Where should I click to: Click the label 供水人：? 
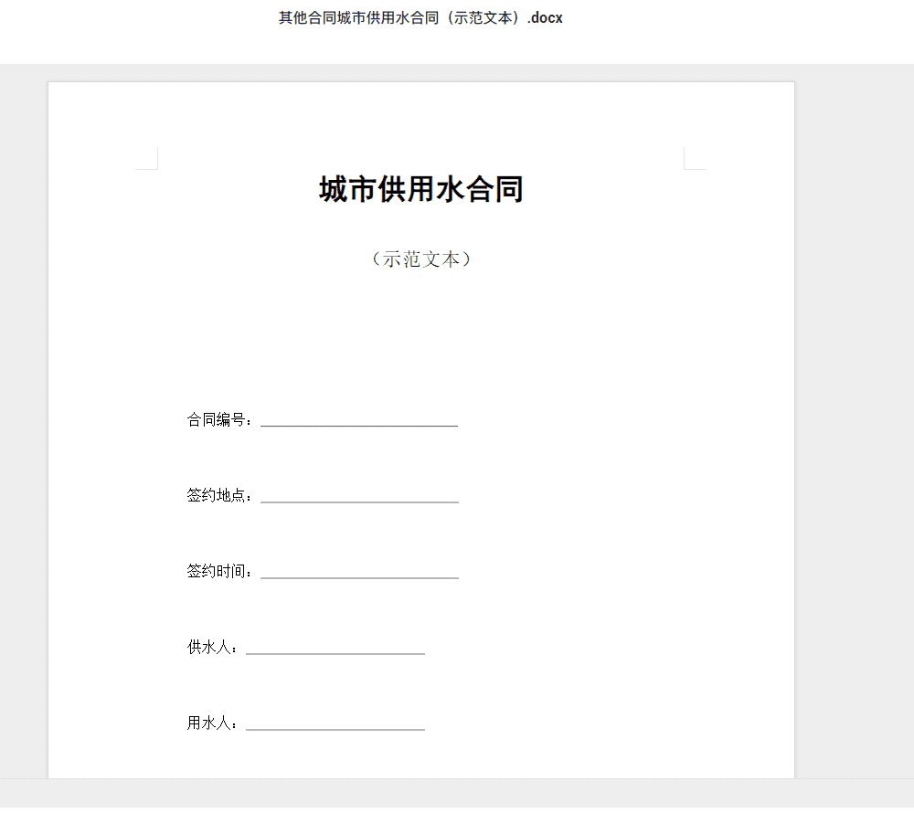point(213,647)
